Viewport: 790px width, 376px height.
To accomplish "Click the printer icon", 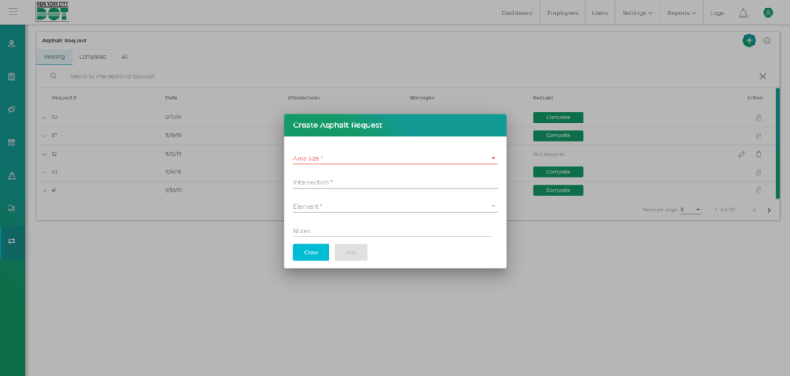I will point(766,41).
